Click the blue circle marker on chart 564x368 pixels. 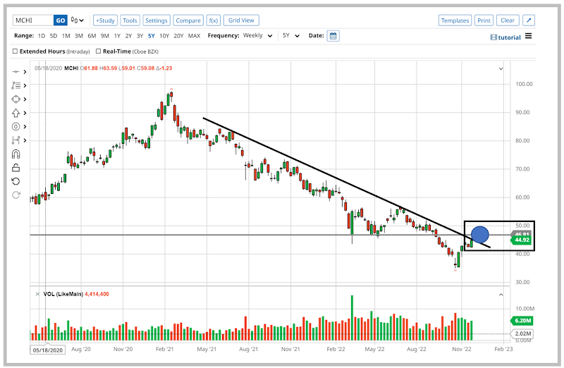pos(479,235)
